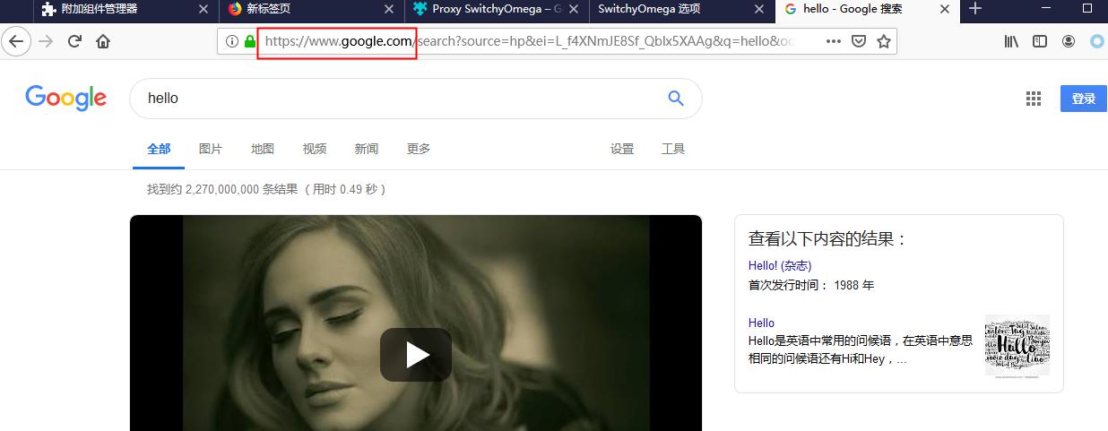
Task: Click the 登录 sign-in button
Action: point(1084,99)
